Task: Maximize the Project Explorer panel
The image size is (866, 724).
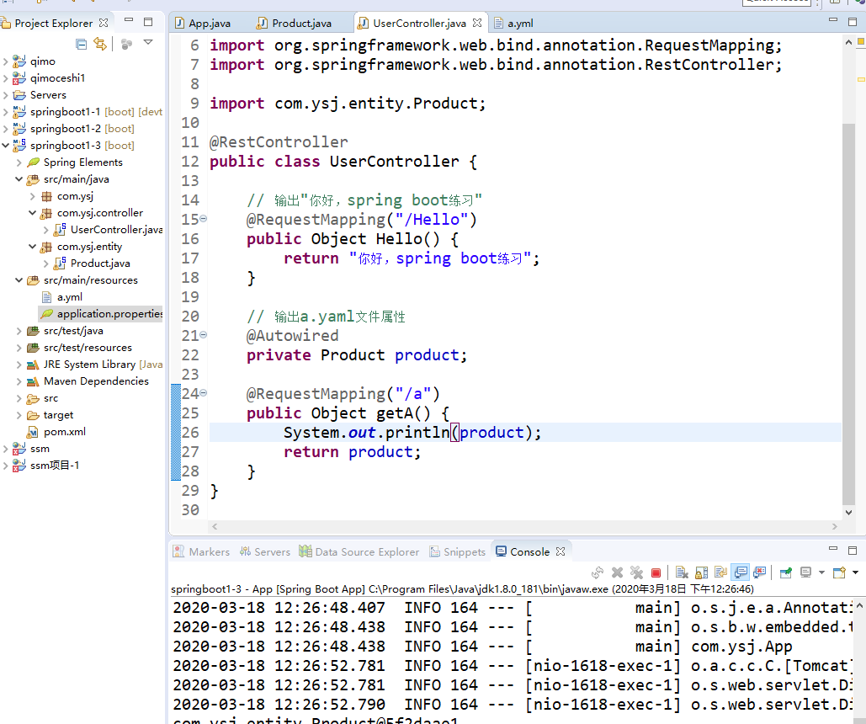Action: click(148, 22)
